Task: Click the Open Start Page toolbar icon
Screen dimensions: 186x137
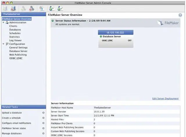Action: tap(52, 8)
